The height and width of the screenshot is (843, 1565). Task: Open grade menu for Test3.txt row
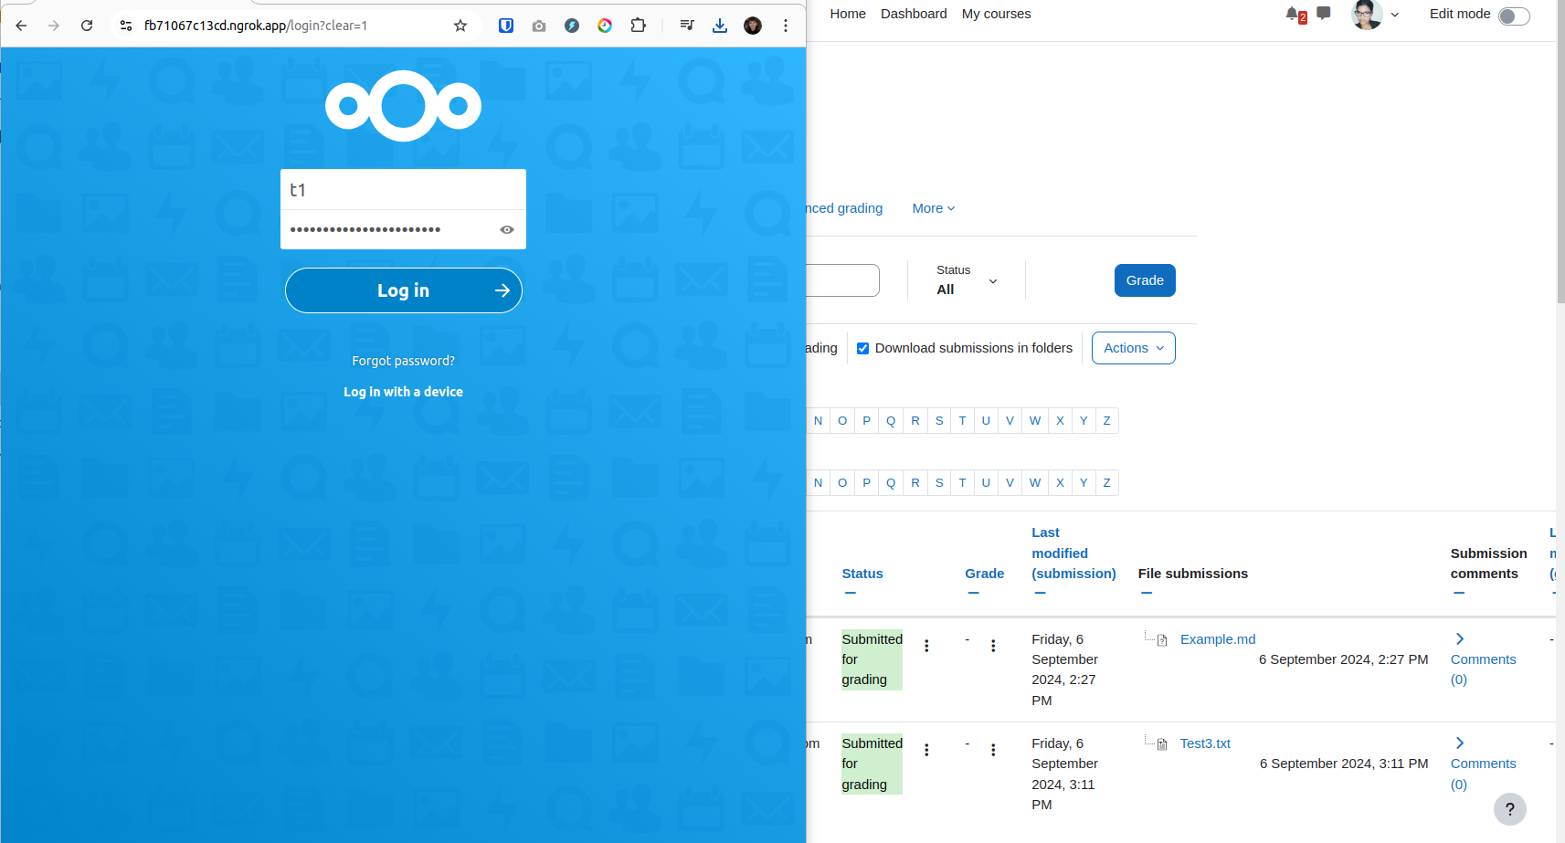pos(993,750)
